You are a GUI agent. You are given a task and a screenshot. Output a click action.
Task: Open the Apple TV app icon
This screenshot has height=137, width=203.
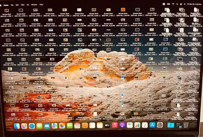107,125
